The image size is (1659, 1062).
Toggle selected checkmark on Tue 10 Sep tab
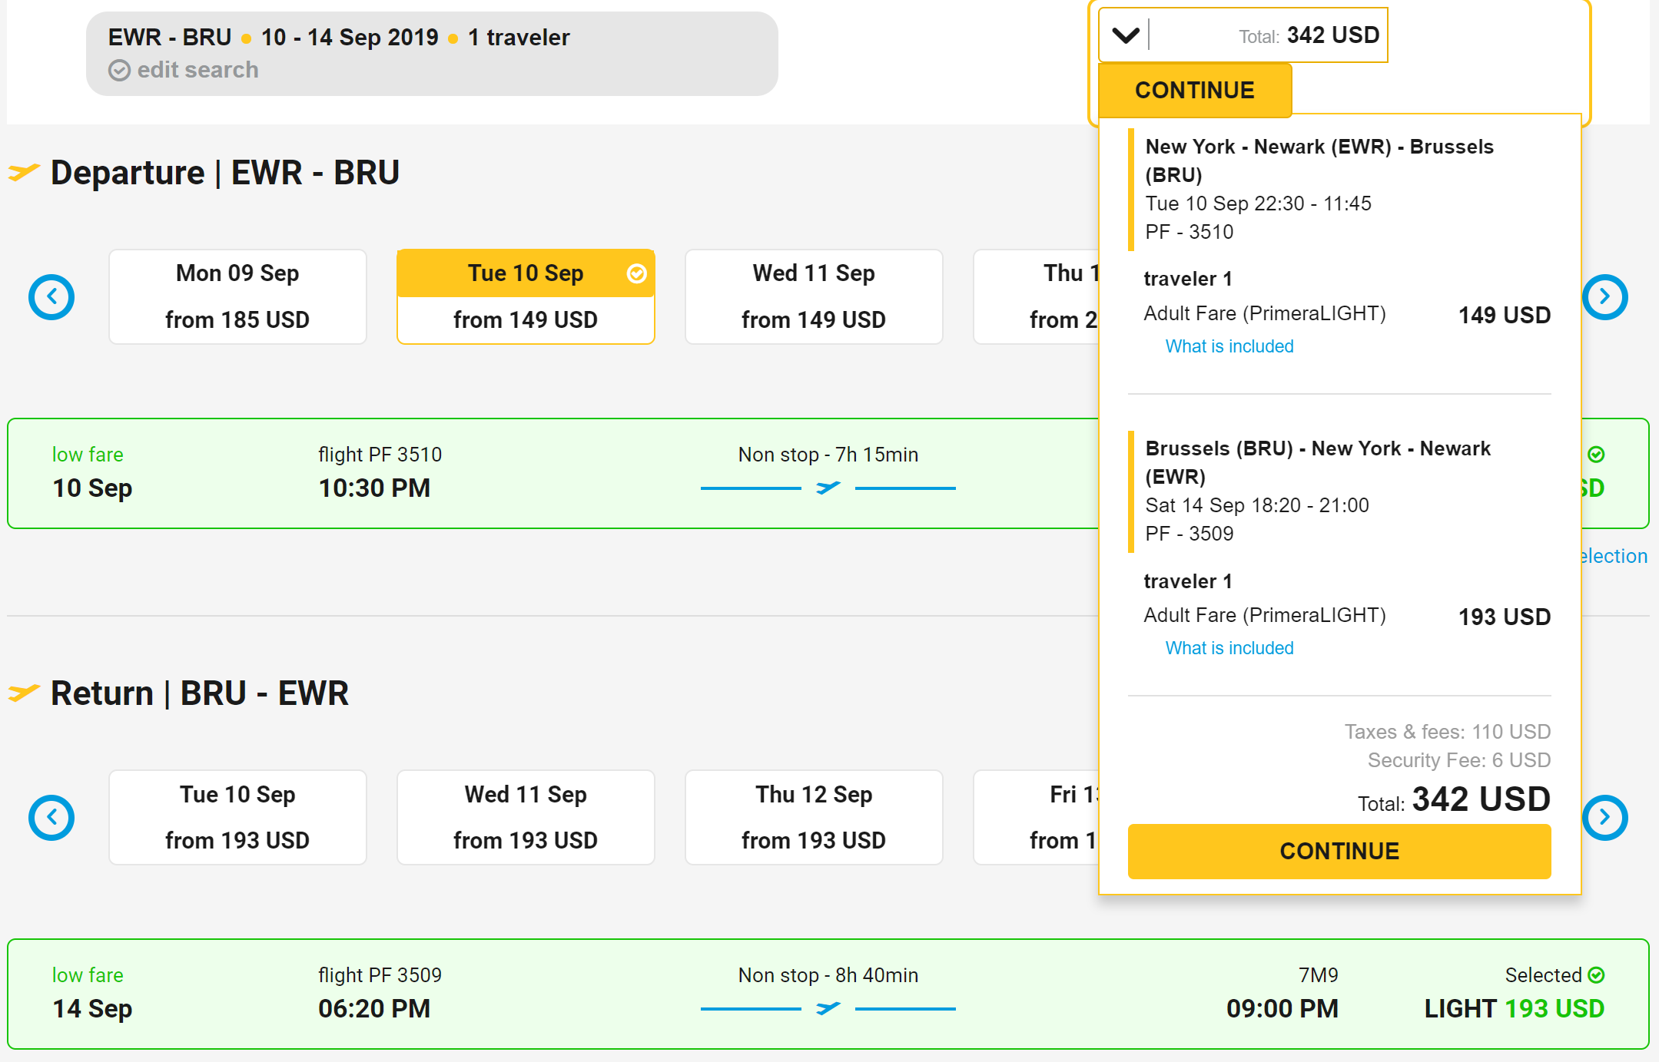pos(636,273)
